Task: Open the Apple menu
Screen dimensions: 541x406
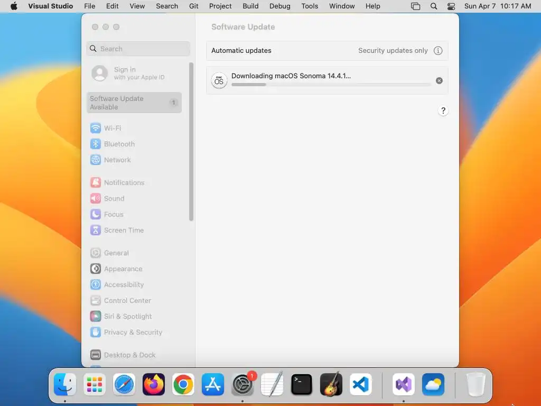Action: (14, 6)
